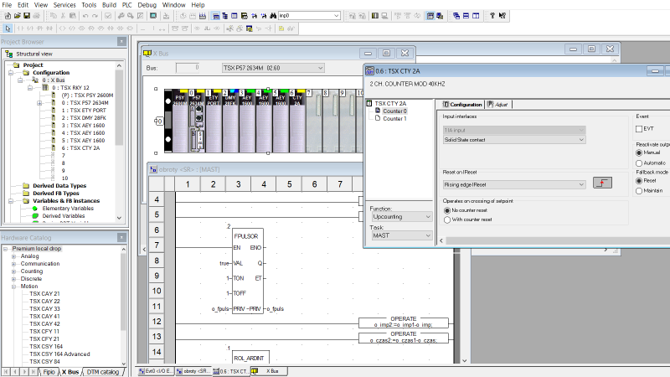
Task: Click the Undo arrow toolbar icon
Action: click(85, 16)
